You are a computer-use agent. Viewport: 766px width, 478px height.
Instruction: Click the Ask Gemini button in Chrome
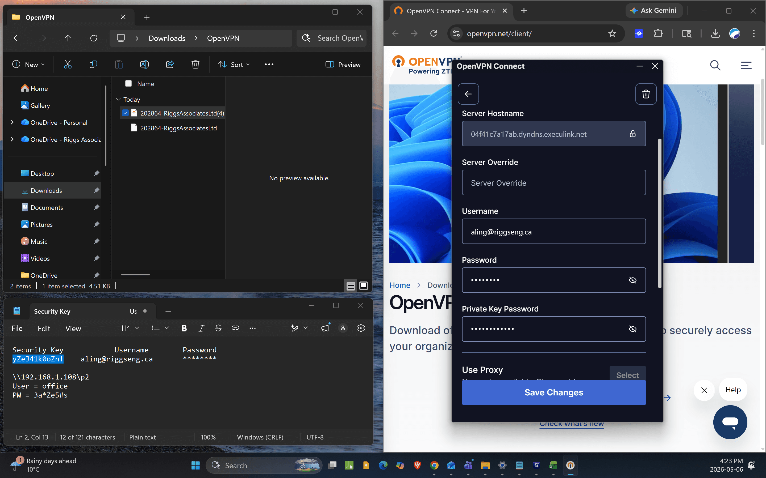tap(654, 11)
